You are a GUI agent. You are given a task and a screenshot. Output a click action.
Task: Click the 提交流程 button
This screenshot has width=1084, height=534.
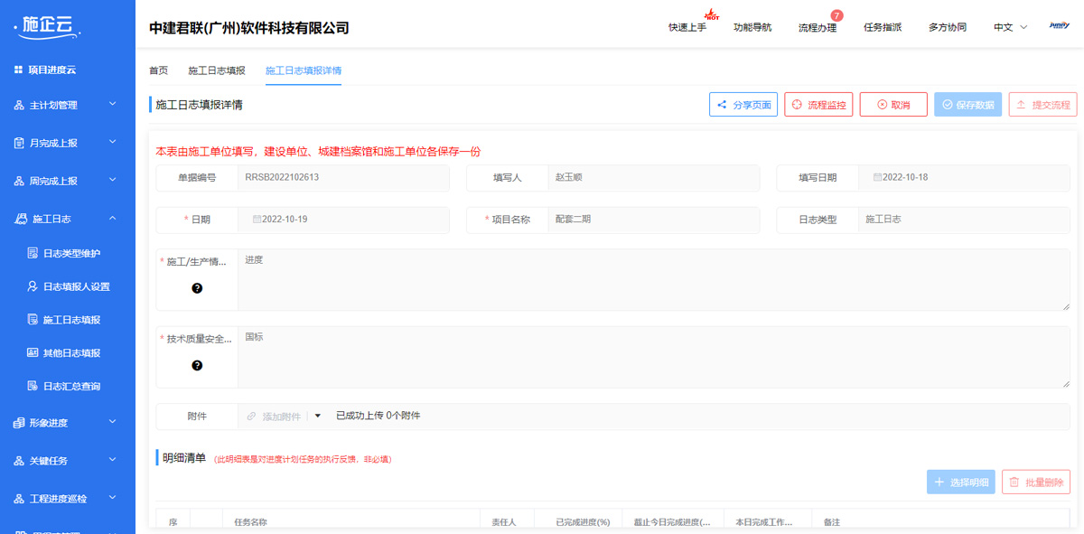coord(1042,105)
